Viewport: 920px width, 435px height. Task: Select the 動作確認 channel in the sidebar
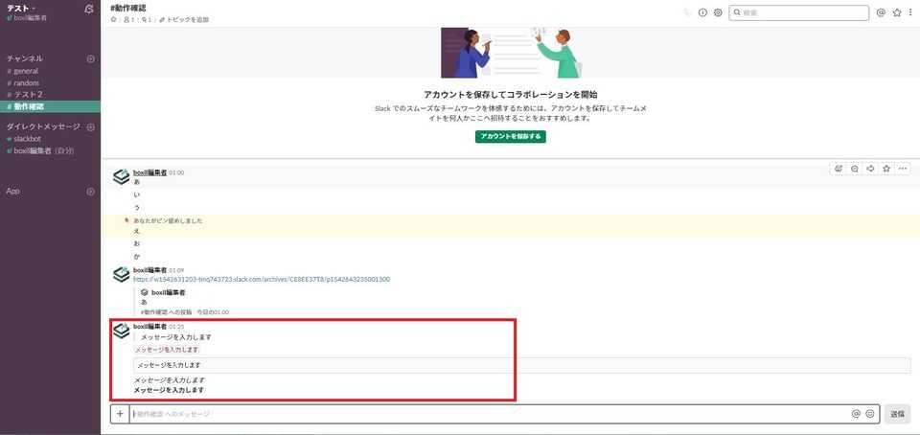coord(50,106)
